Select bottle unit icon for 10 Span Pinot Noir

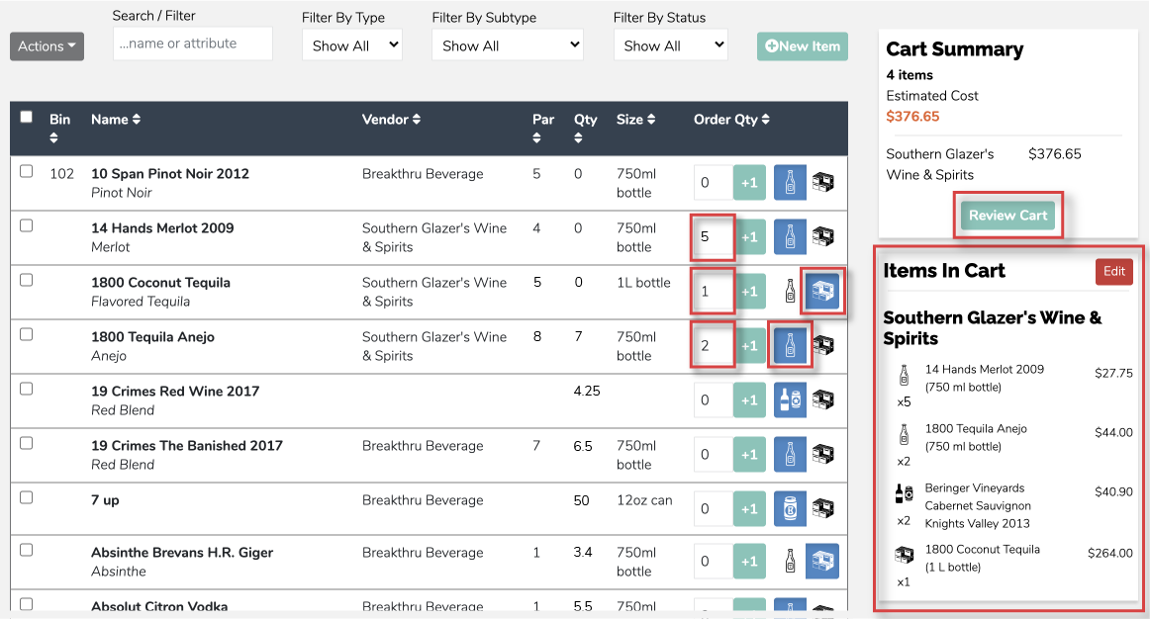point(790,183)
